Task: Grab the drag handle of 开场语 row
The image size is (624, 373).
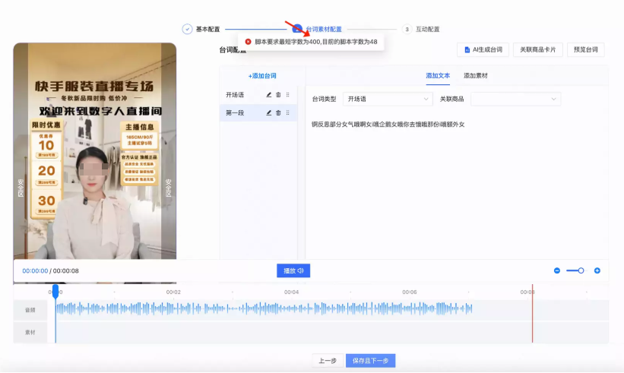Action: [288, 95]
